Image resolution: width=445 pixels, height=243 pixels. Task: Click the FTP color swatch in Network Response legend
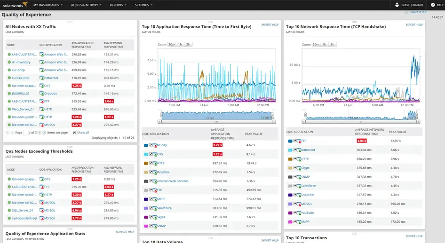290,141
